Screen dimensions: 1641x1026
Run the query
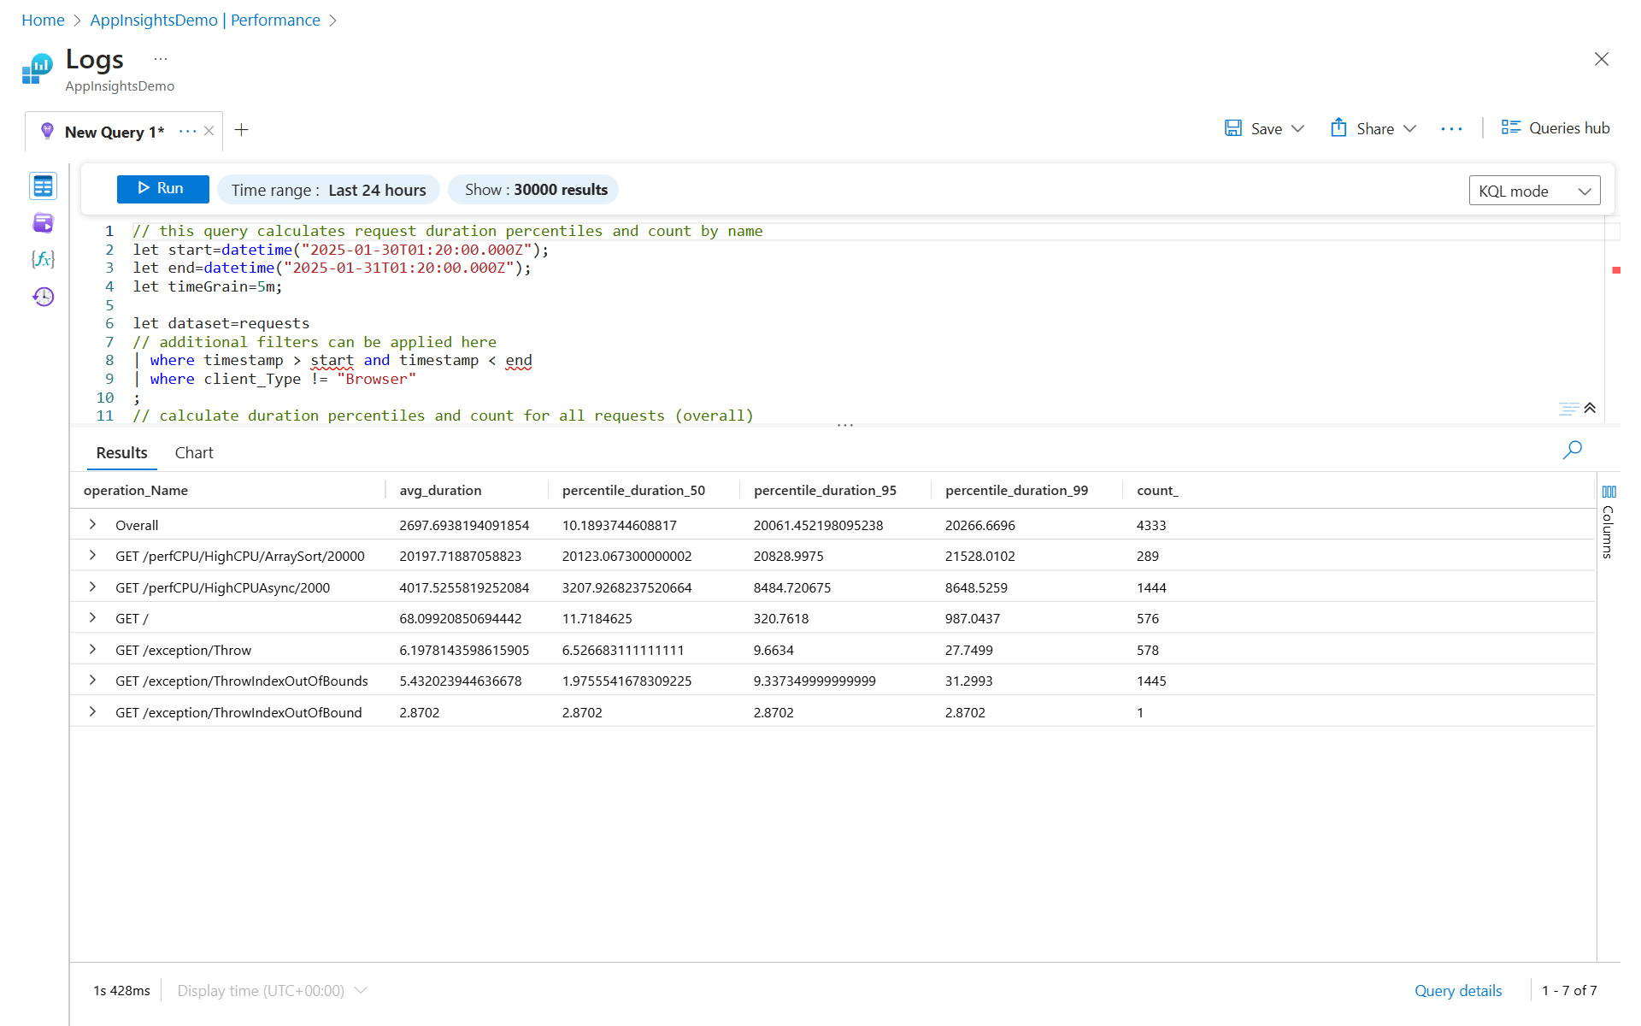[x=162, y=189]
